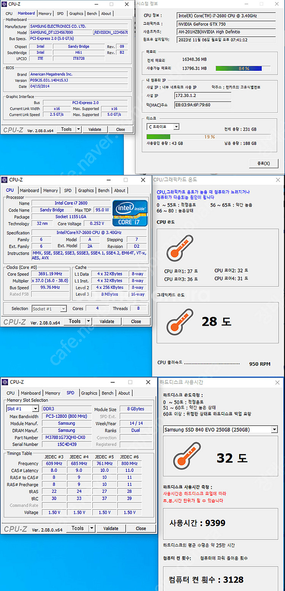Open the Graphics tab in the Processor CPU-Z window
This screenshot has height=591, width=285.
(x=86, y=190)
